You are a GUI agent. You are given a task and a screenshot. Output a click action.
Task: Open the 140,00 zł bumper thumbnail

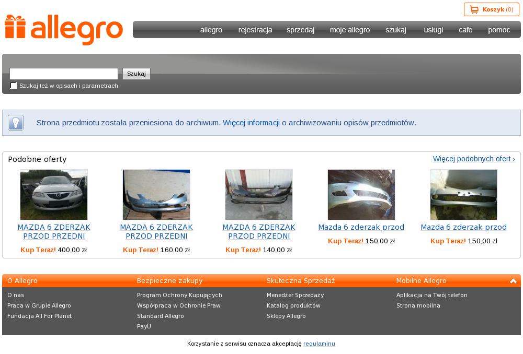[x=259, y=194]
